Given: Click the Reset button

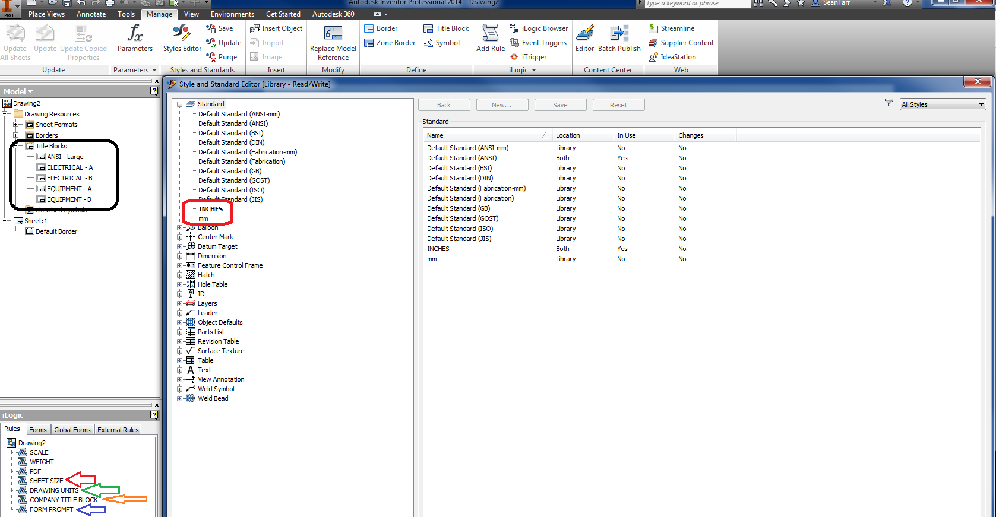Looking at the screenshot, I should [x=618, y=105].
